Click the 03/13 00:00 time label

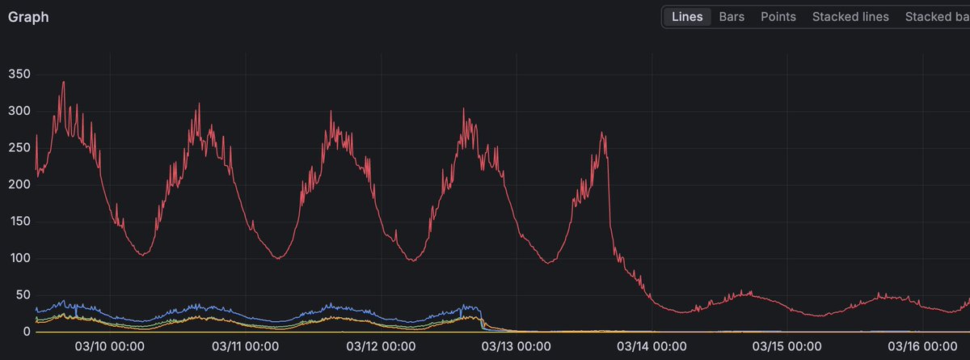tap(516, 346)
